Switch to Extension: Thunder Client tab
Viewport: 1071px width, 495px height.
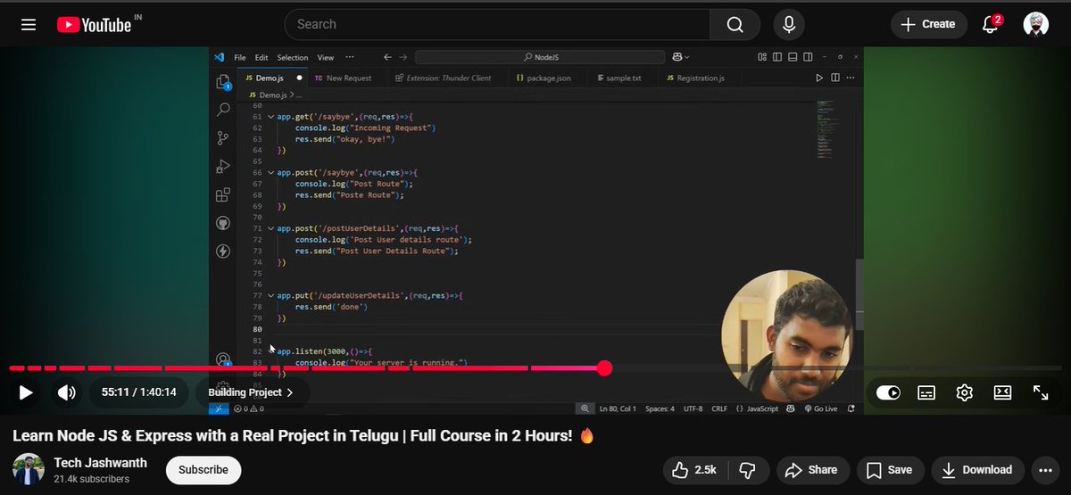(447, 78)
